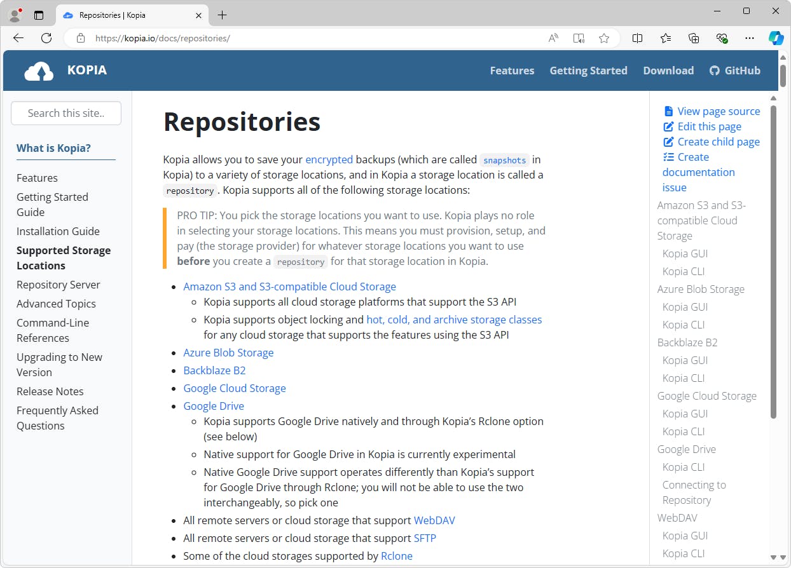Select Getting Started in the top navigation
Image resolution: width=791 pixels, height=568 pixels.
[588, 71]
